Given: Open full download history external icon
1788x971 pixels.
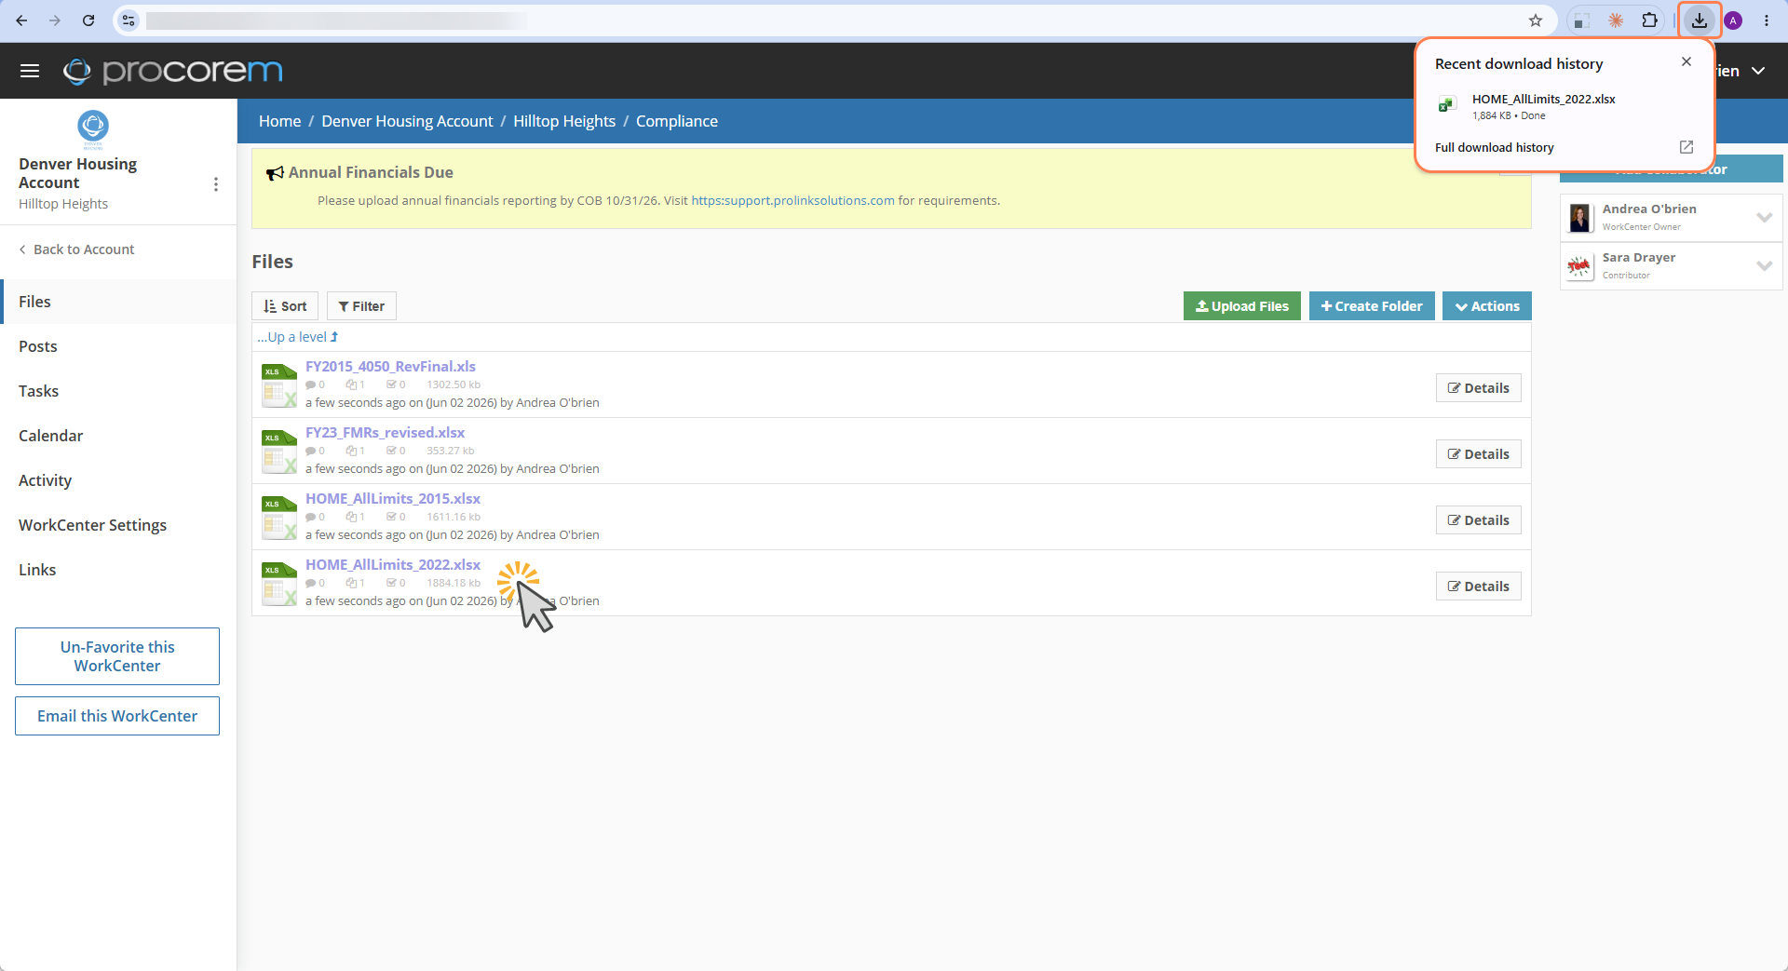Looking at the screenshot, I should 1686,147.
